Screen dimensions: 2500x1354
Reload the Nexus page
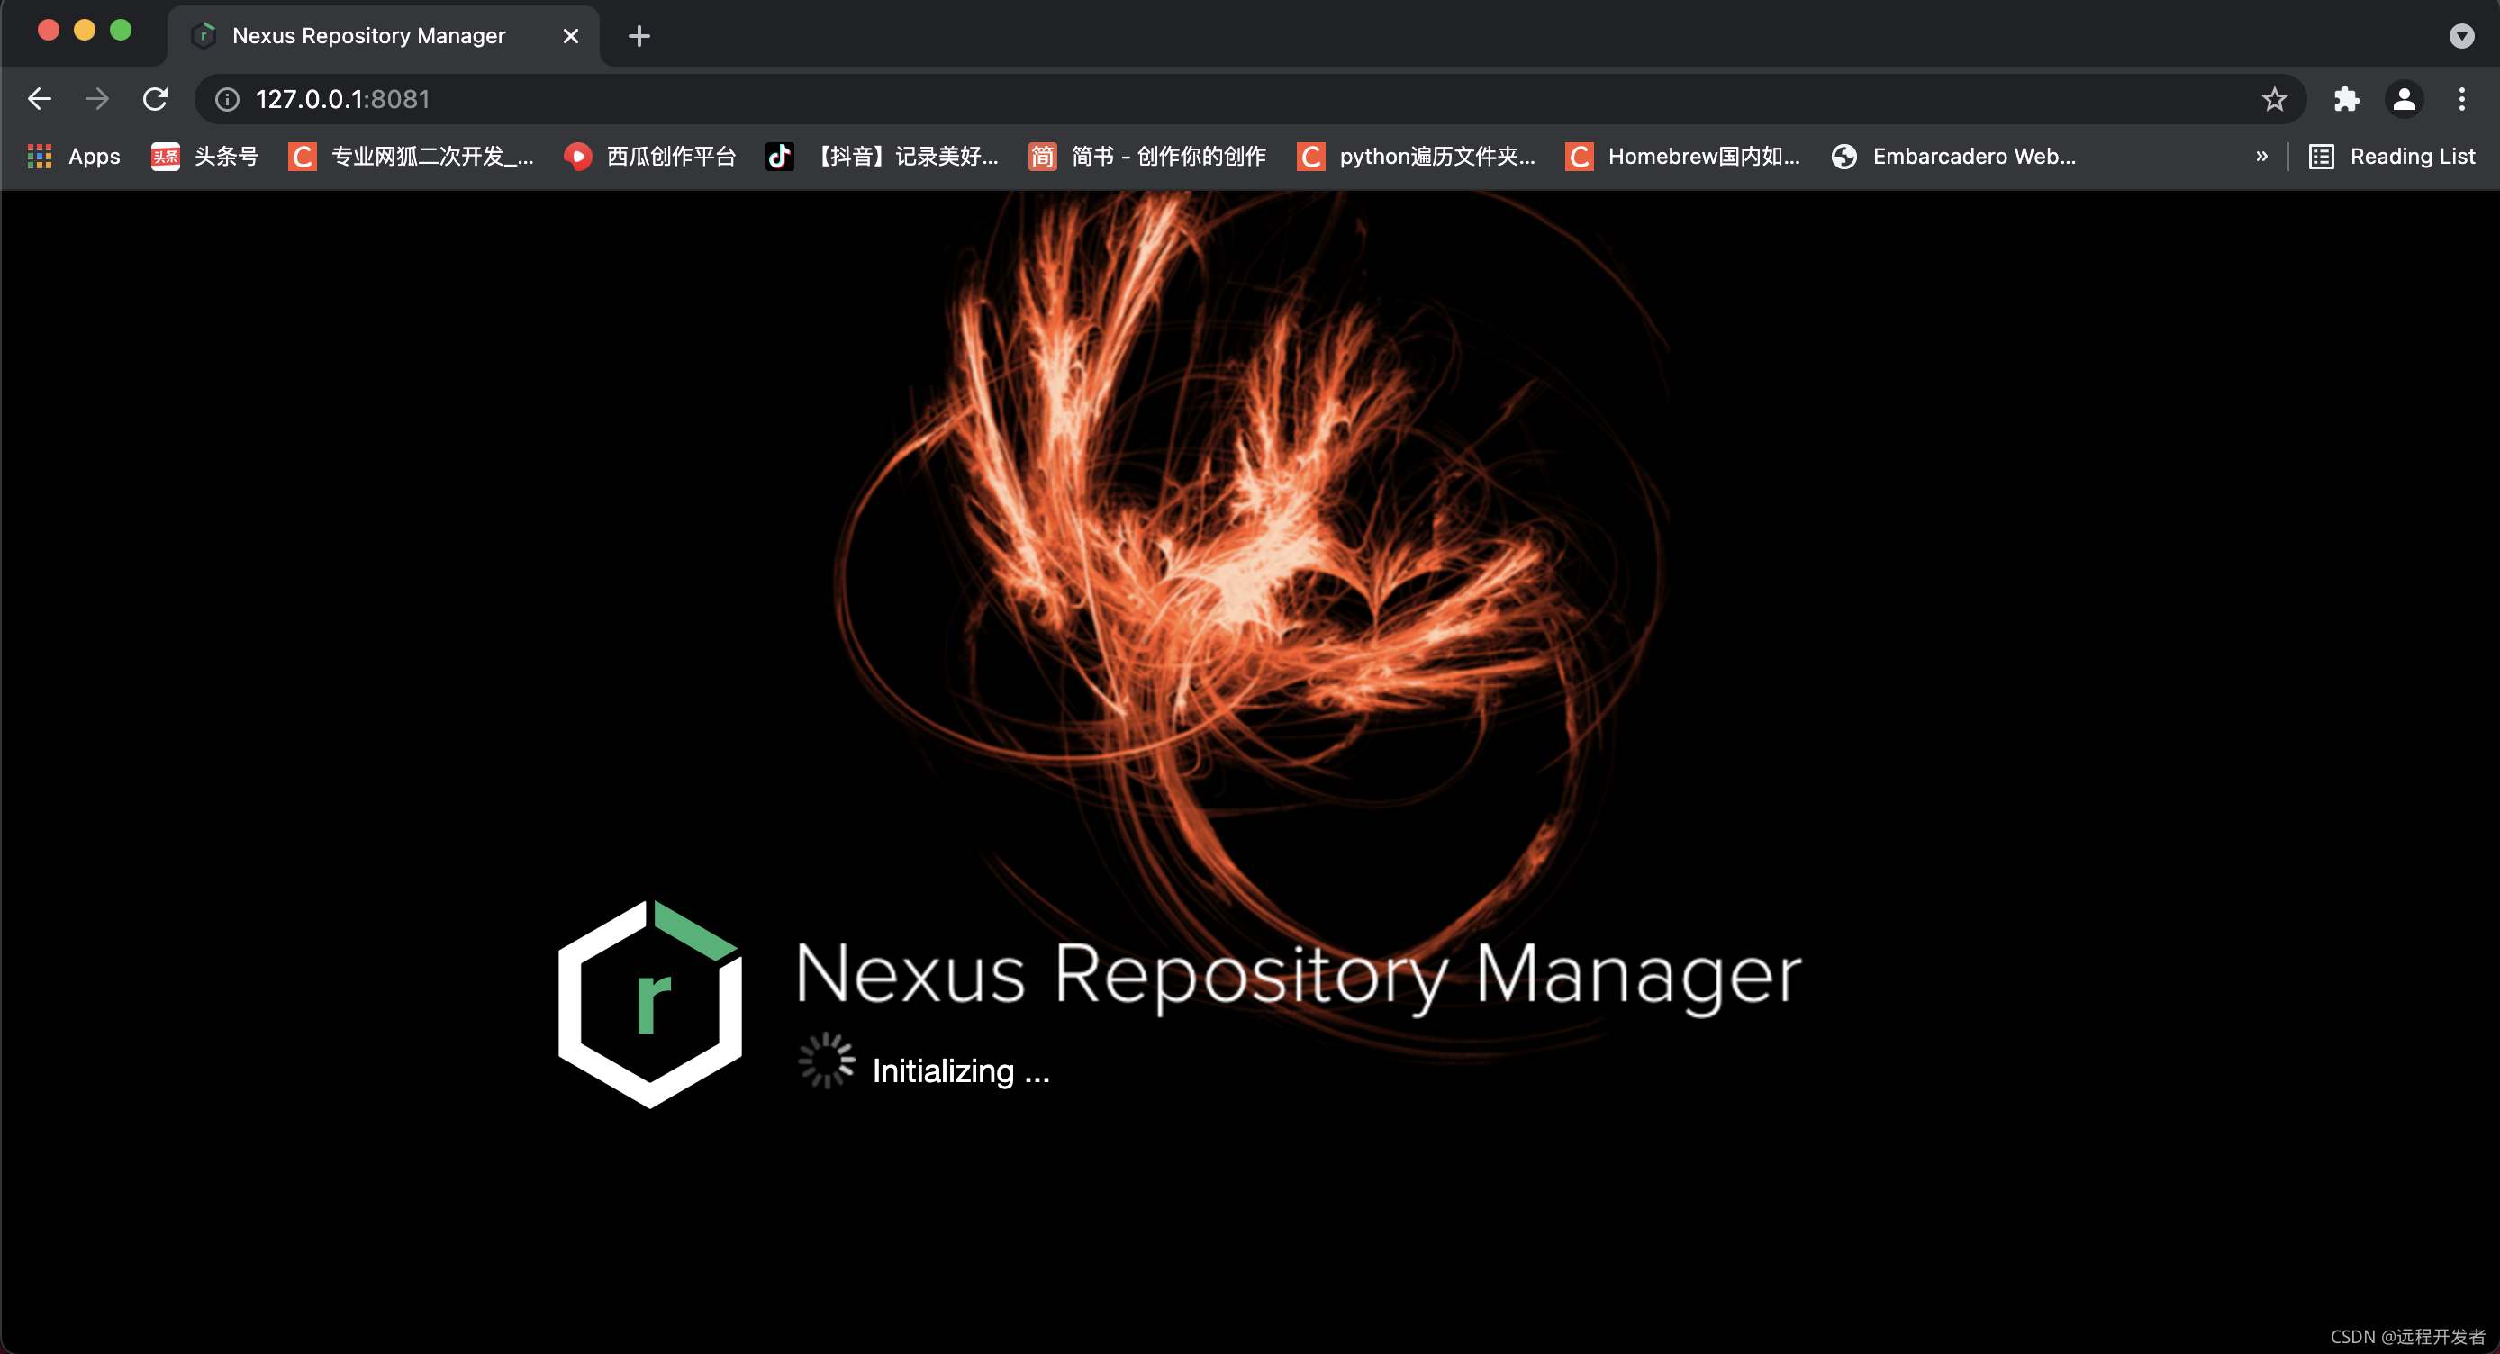pos(155,99)
